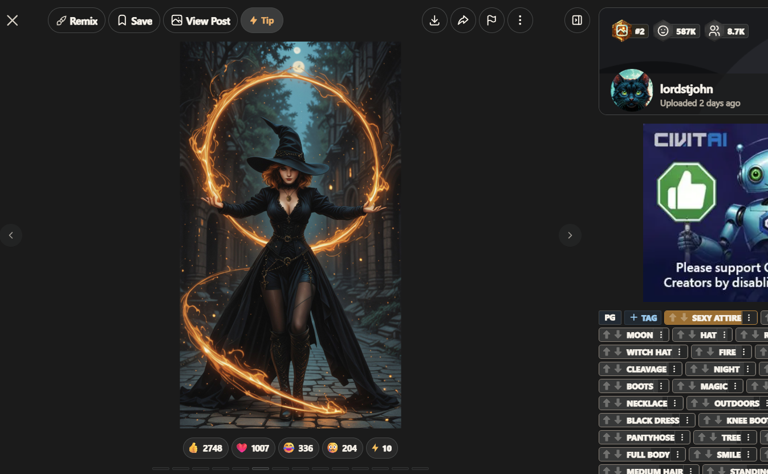Upvote the SEXY ATTIRE tag
Image resolution: width=768 pixels, height=474 pixels.
(673, 318)
